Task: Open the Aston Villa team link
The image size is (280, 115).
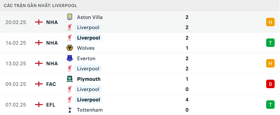Action: pos(89,17)
